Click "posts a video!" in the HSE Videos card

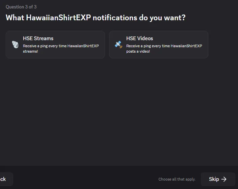pos(138,51)
